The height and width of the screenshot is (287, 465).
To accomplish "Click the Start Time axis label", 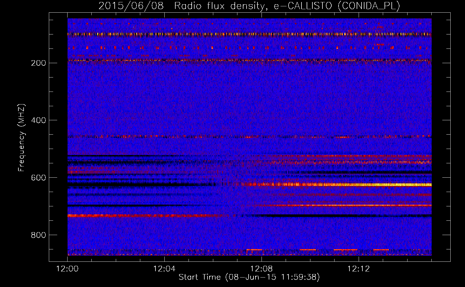I will tap(249, 277).
